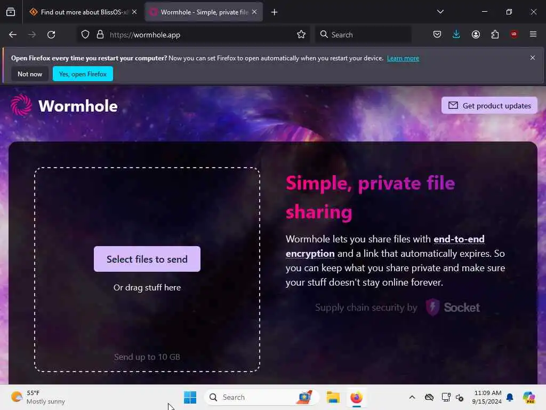The height and width of the screenshot is (410, 546).
Task: Open the uBlock Origin extension icon
Action: [514, 34]
